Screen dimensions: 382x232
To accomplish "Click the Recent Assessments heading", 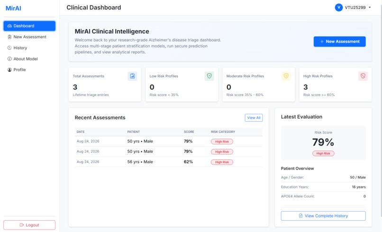I will point(100,117).
